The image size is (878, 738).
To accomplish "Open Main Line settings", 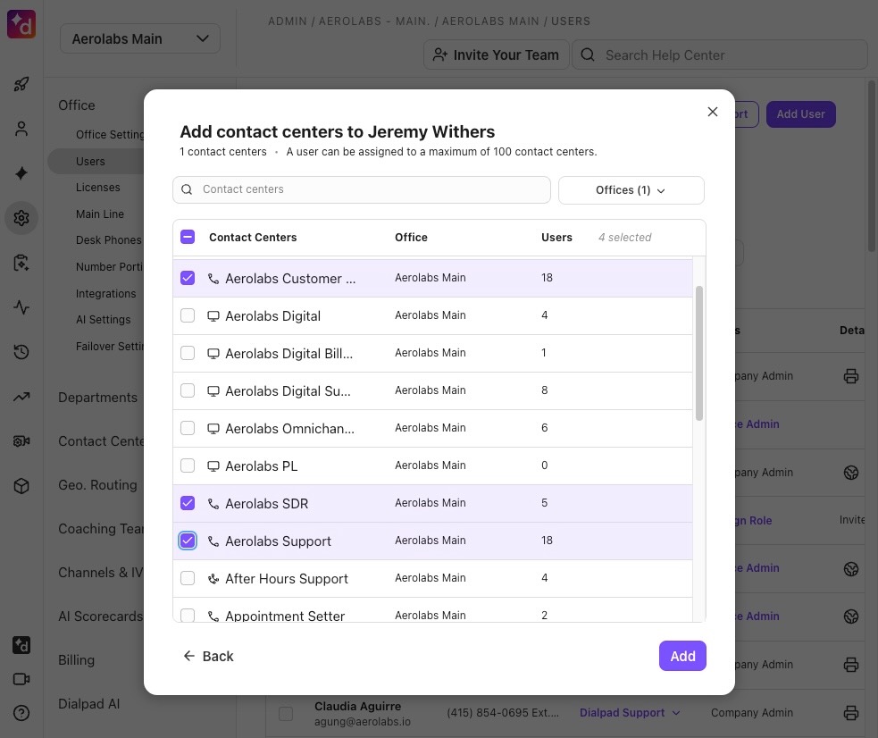I will click(x=100, y=214).
